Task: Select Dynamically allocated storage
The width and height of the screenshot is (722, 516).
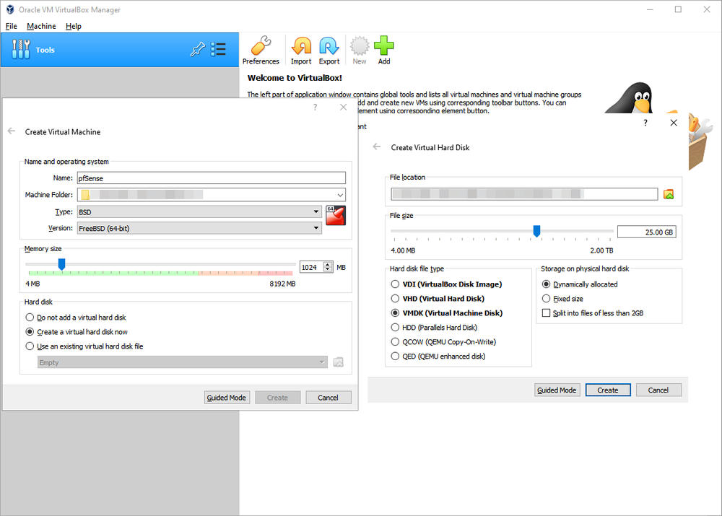Action: point(580,284)
